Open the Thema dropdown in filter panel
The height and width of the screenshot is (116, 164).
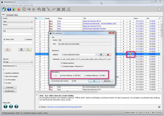(x=18, y=28)
